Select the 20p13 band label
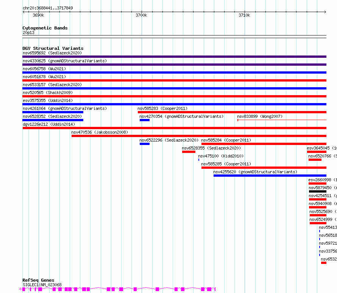The image size is (337, 293). pos(28,32)
